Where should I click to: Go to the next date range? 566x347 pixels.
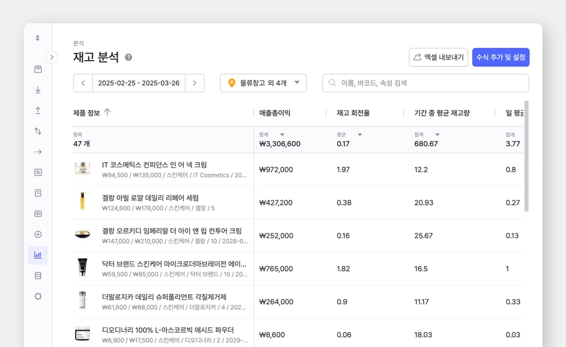point(195,83)
